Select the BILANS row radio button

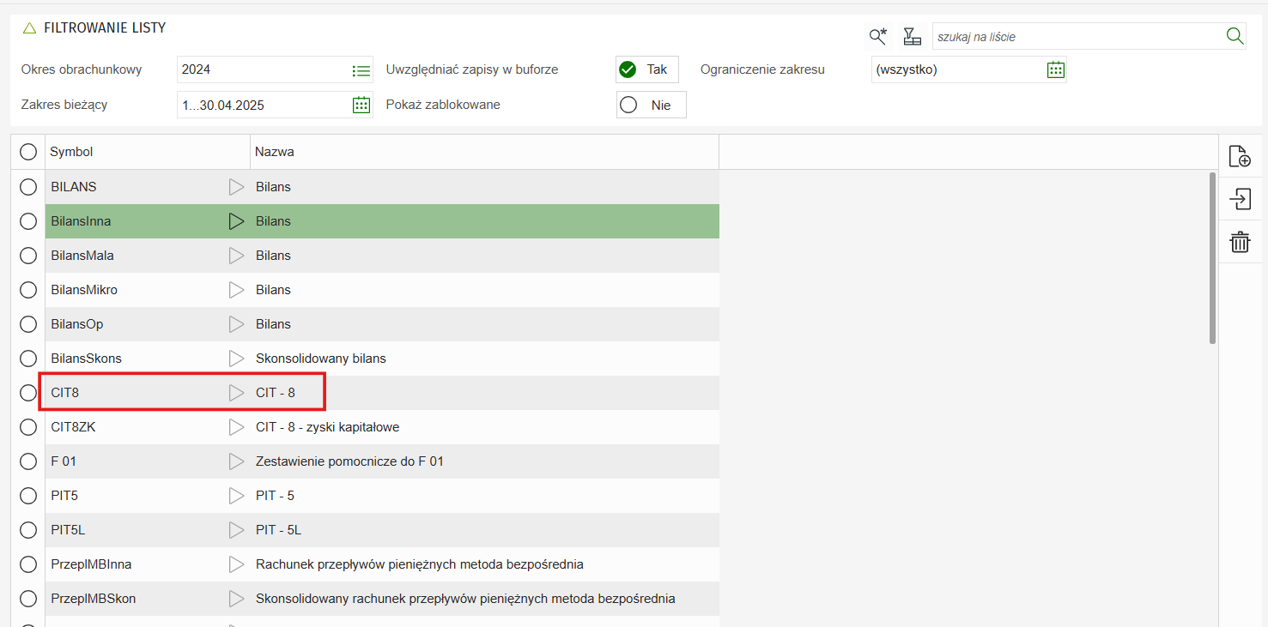point(28,187)
